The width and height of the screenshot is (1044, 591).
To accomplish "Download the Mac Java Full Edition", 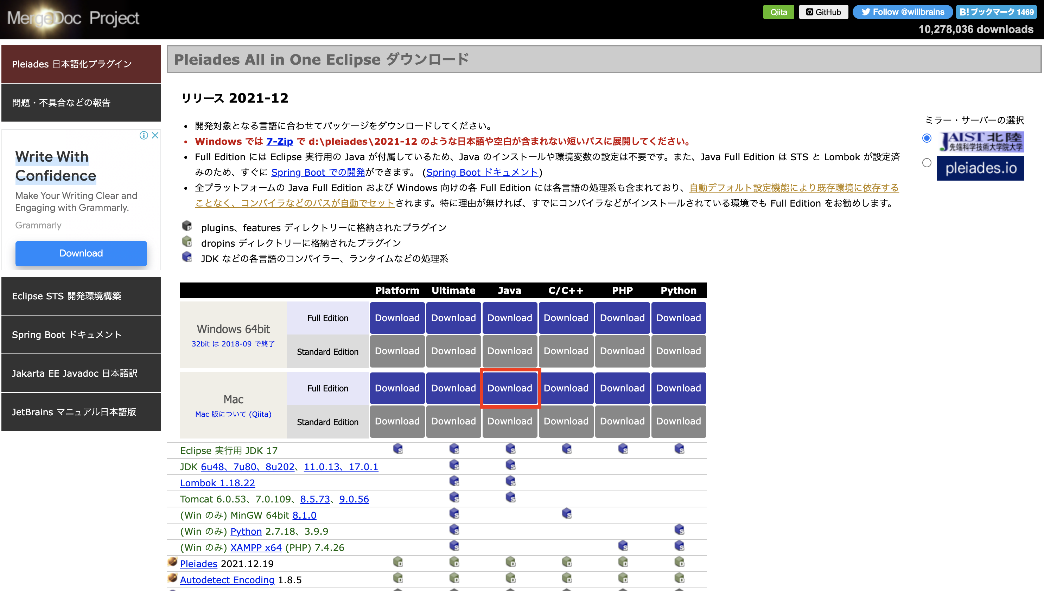I will click(510, 388).
